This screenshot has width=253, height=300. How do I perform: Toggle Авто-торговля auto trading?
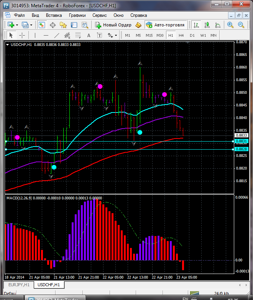pyautogui.click(x=165, y=25)
